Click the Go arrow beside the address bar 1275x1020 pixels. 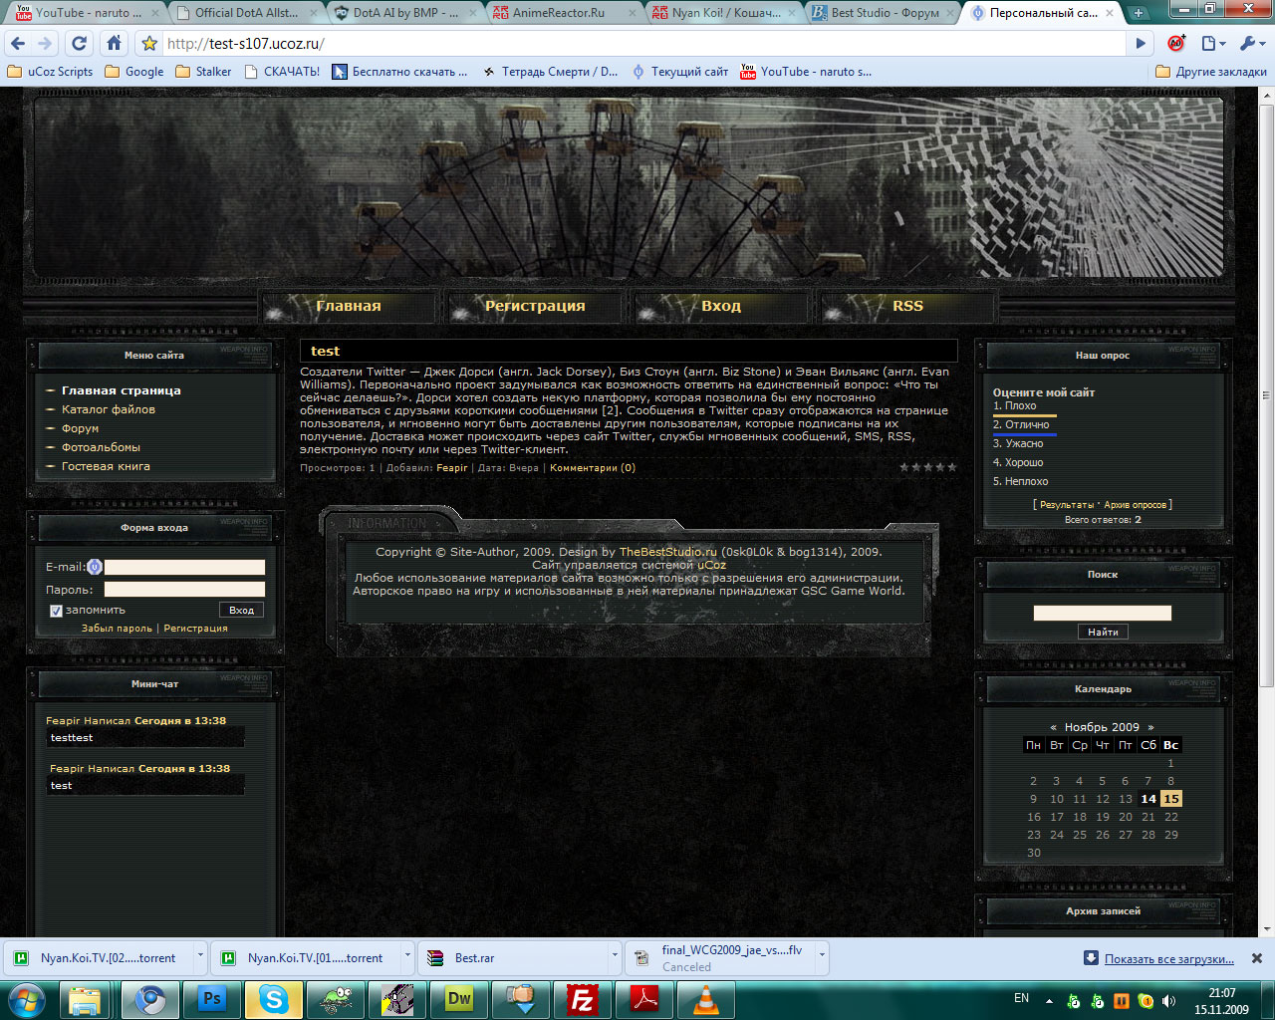pyautogui.click(x=1141, y=44)
